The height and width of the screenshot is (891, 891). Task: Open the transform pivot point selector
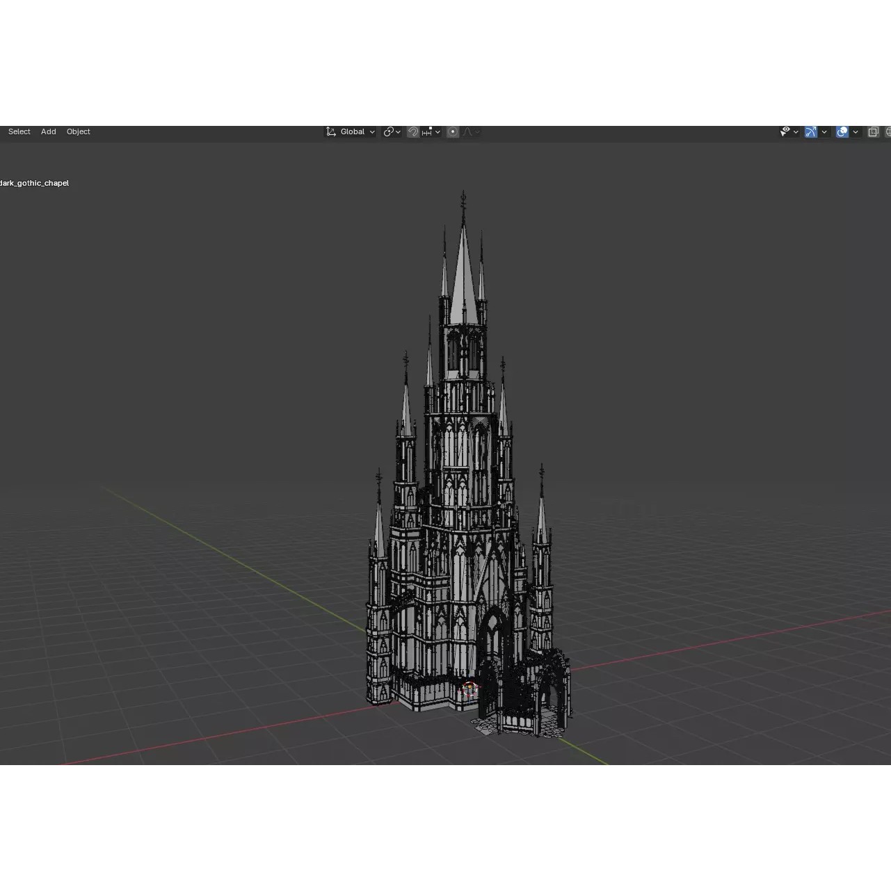point(390,131)
